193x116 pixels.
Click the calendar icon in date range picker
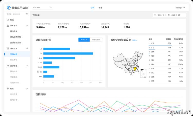pyautogui.click(x=155, y=15)
